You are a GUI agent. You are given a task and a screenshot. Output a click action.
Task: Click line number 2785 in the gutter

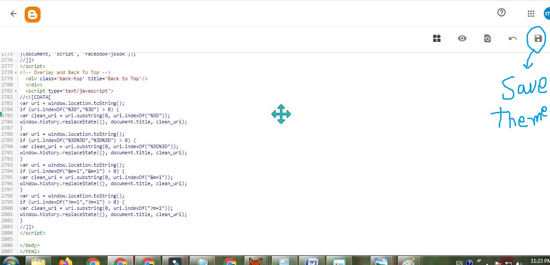pos(7,116)
